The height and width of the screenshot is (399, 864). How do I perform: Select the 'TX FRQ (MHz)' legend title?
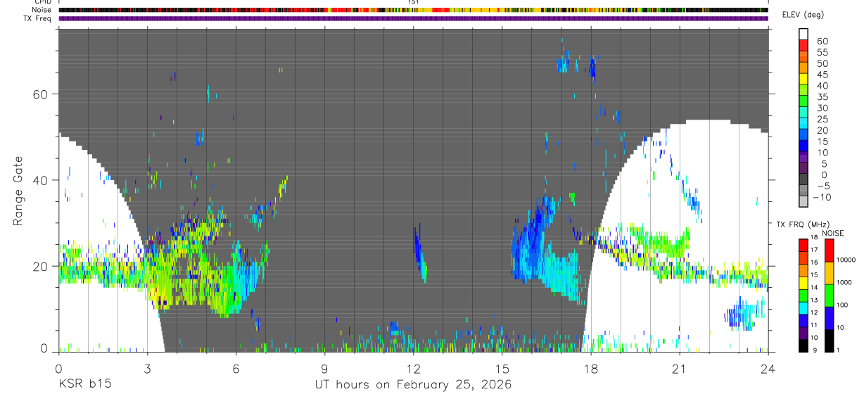803,224
